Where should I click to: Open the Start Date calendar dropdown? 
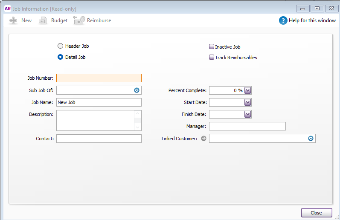[248, 102]
